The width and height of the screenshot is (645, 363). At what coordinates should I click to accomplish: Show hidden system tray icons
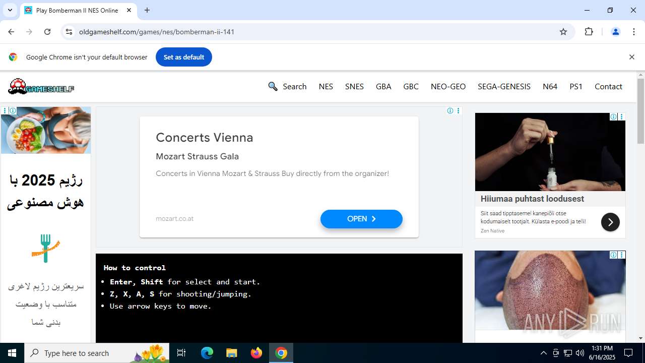[x=543, y=353]
